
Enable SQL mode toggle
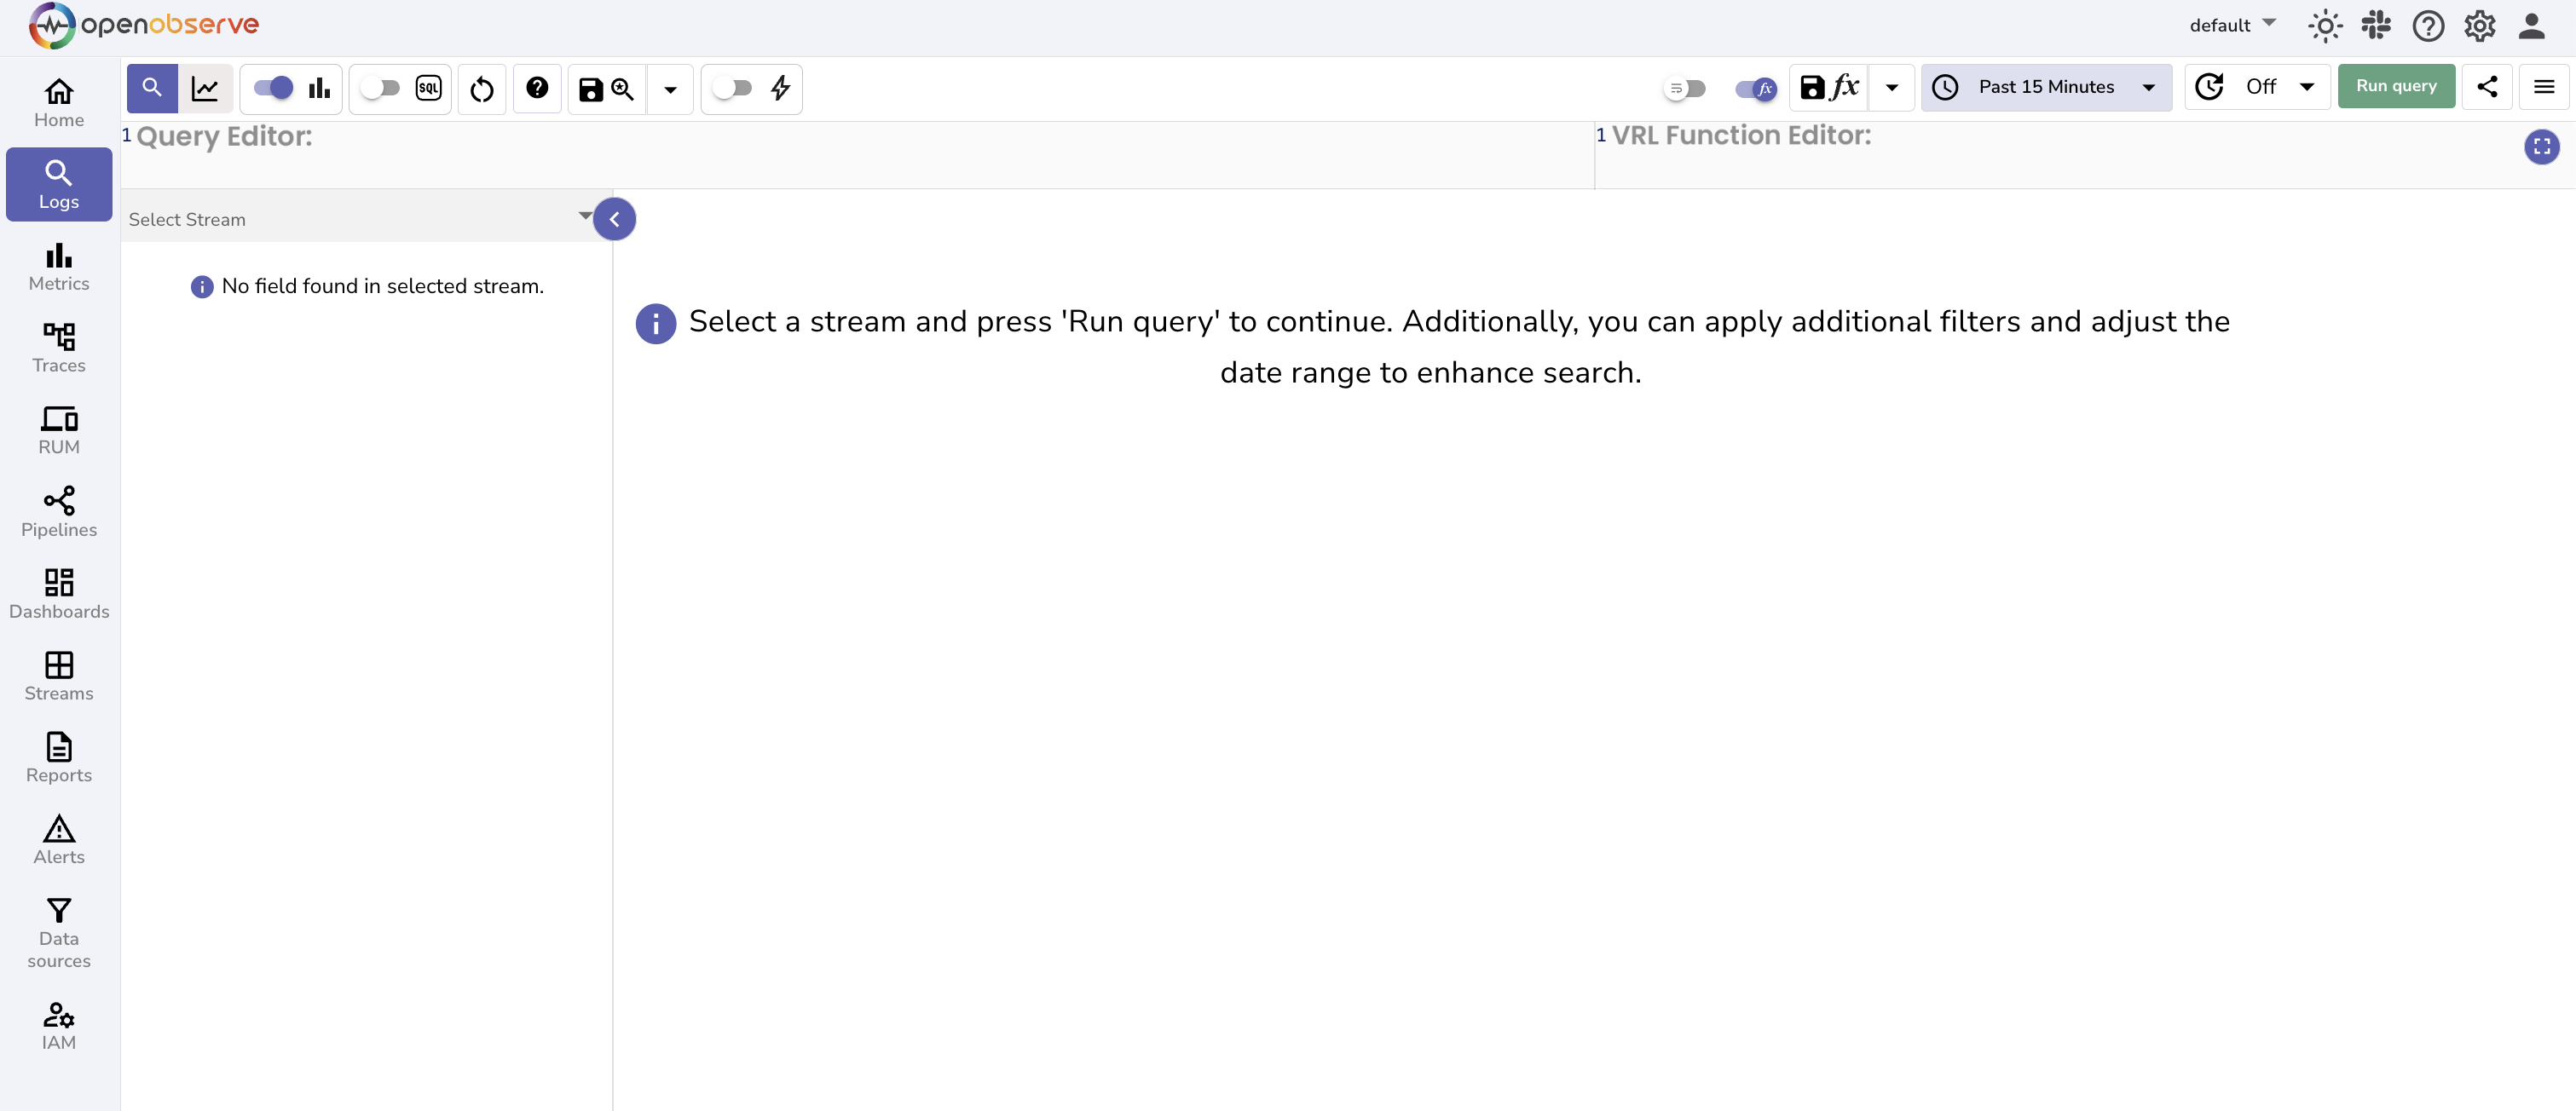tap(380, 88)
